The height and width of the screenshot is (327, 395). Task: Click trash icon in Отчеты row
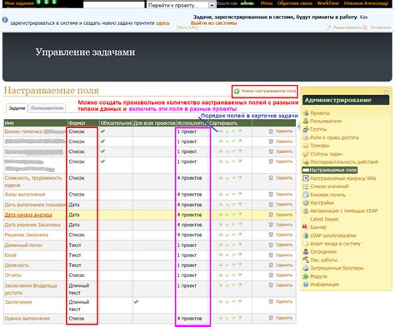click(x=271, y=275)
